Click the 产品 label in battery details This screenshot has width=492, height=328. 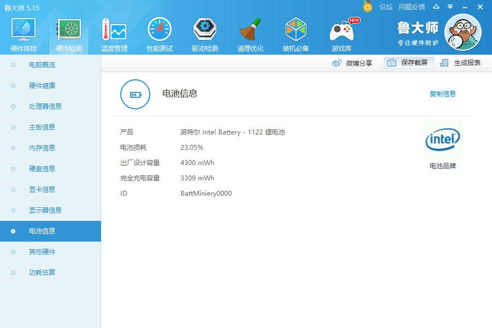tap(127, 132)
